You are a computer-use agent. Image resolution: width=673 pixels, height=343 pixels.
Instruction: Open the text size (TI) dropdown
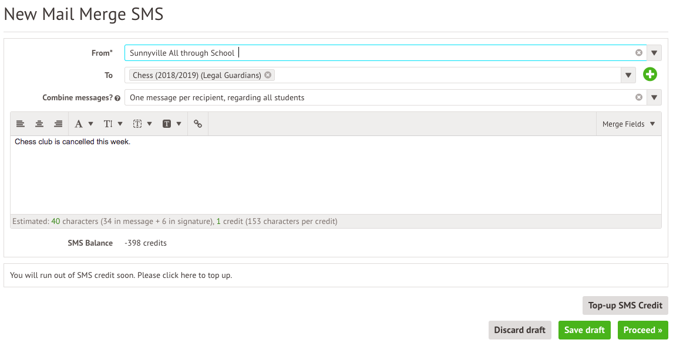pos(113,124)
